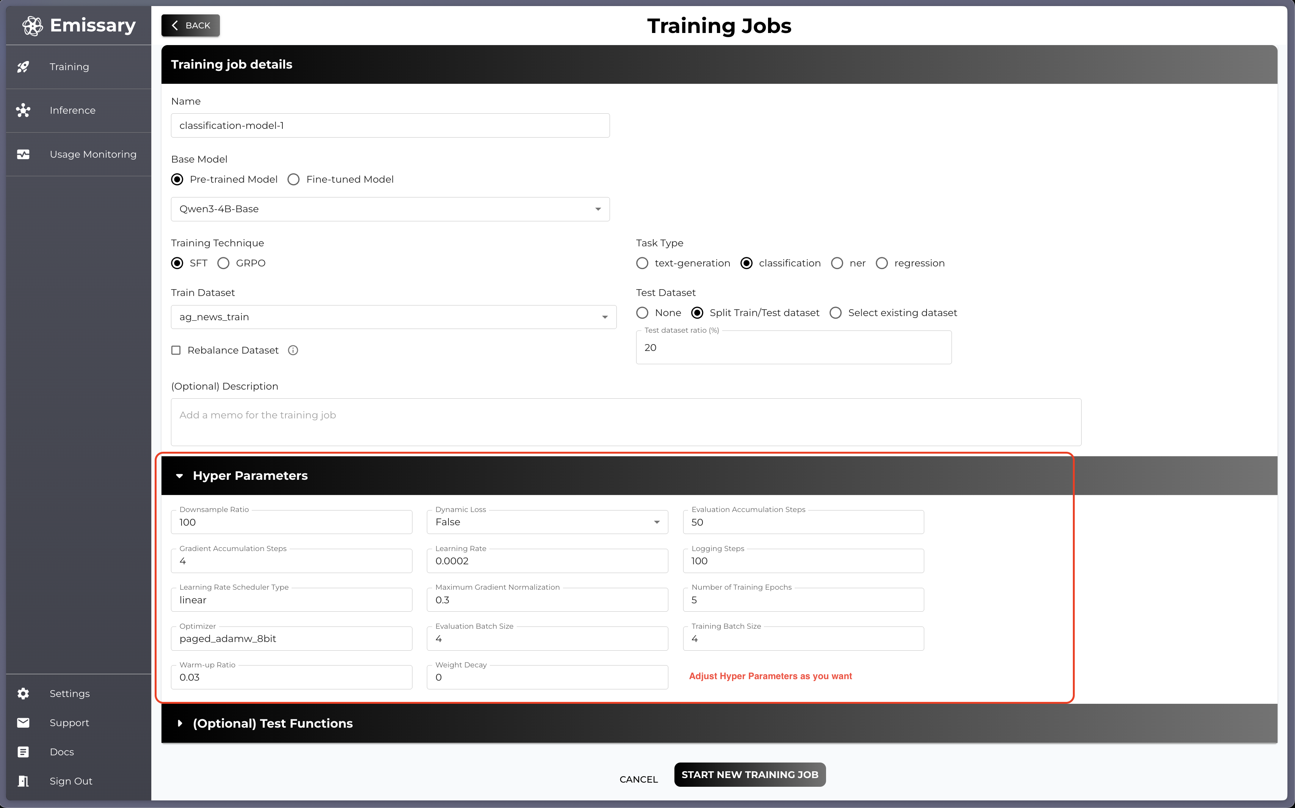1295x808 pixels.
Task: Open Inference from the sidebar menu
Action: tap(73, 111)
